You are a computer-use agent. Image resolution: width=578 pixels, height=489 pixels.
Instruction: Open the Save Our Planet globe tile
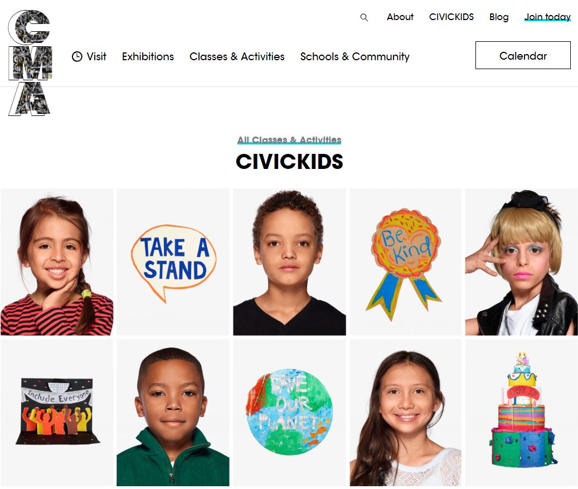tap(289, 413)
